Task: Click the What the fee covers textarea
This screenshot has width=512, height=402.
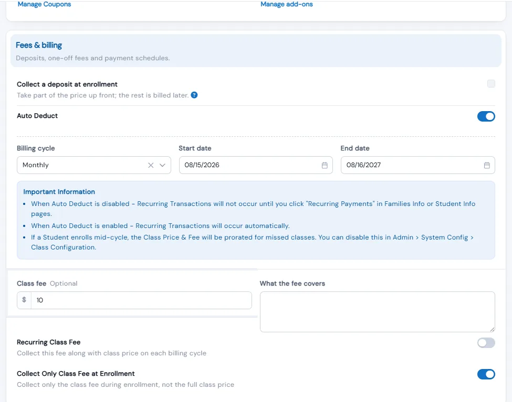Action: coord(377,312)
